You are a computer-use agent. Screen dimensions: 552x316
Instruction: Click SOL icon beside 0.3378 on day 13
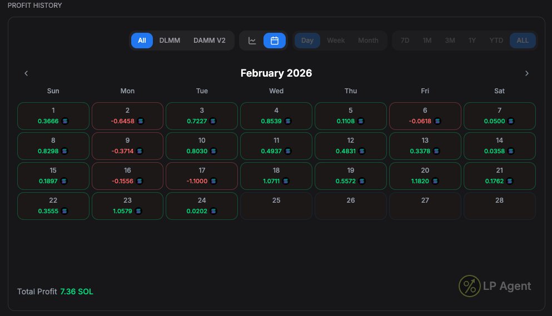(x=436, y=151)
